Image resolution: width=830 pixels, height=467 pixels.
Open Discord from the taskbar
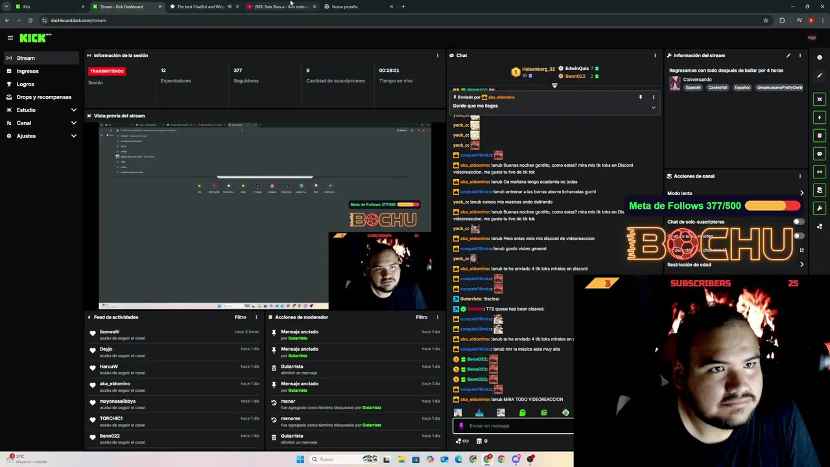tap(516, 459)
